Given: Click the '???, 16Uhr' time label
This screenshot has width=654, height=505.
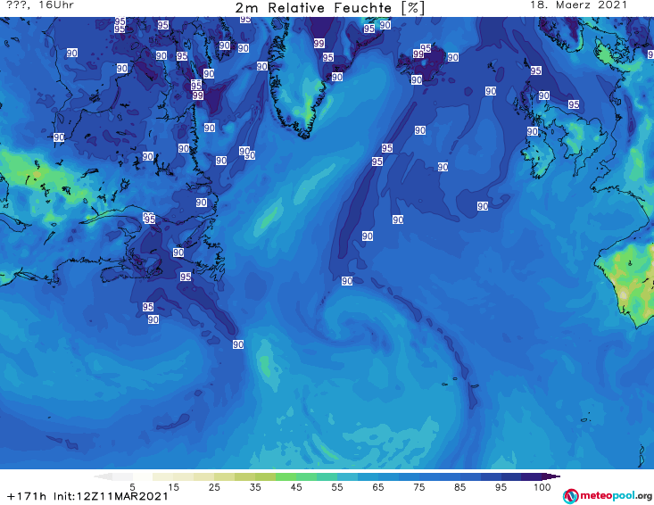Looking at the screenshot, I should (40, 5).
